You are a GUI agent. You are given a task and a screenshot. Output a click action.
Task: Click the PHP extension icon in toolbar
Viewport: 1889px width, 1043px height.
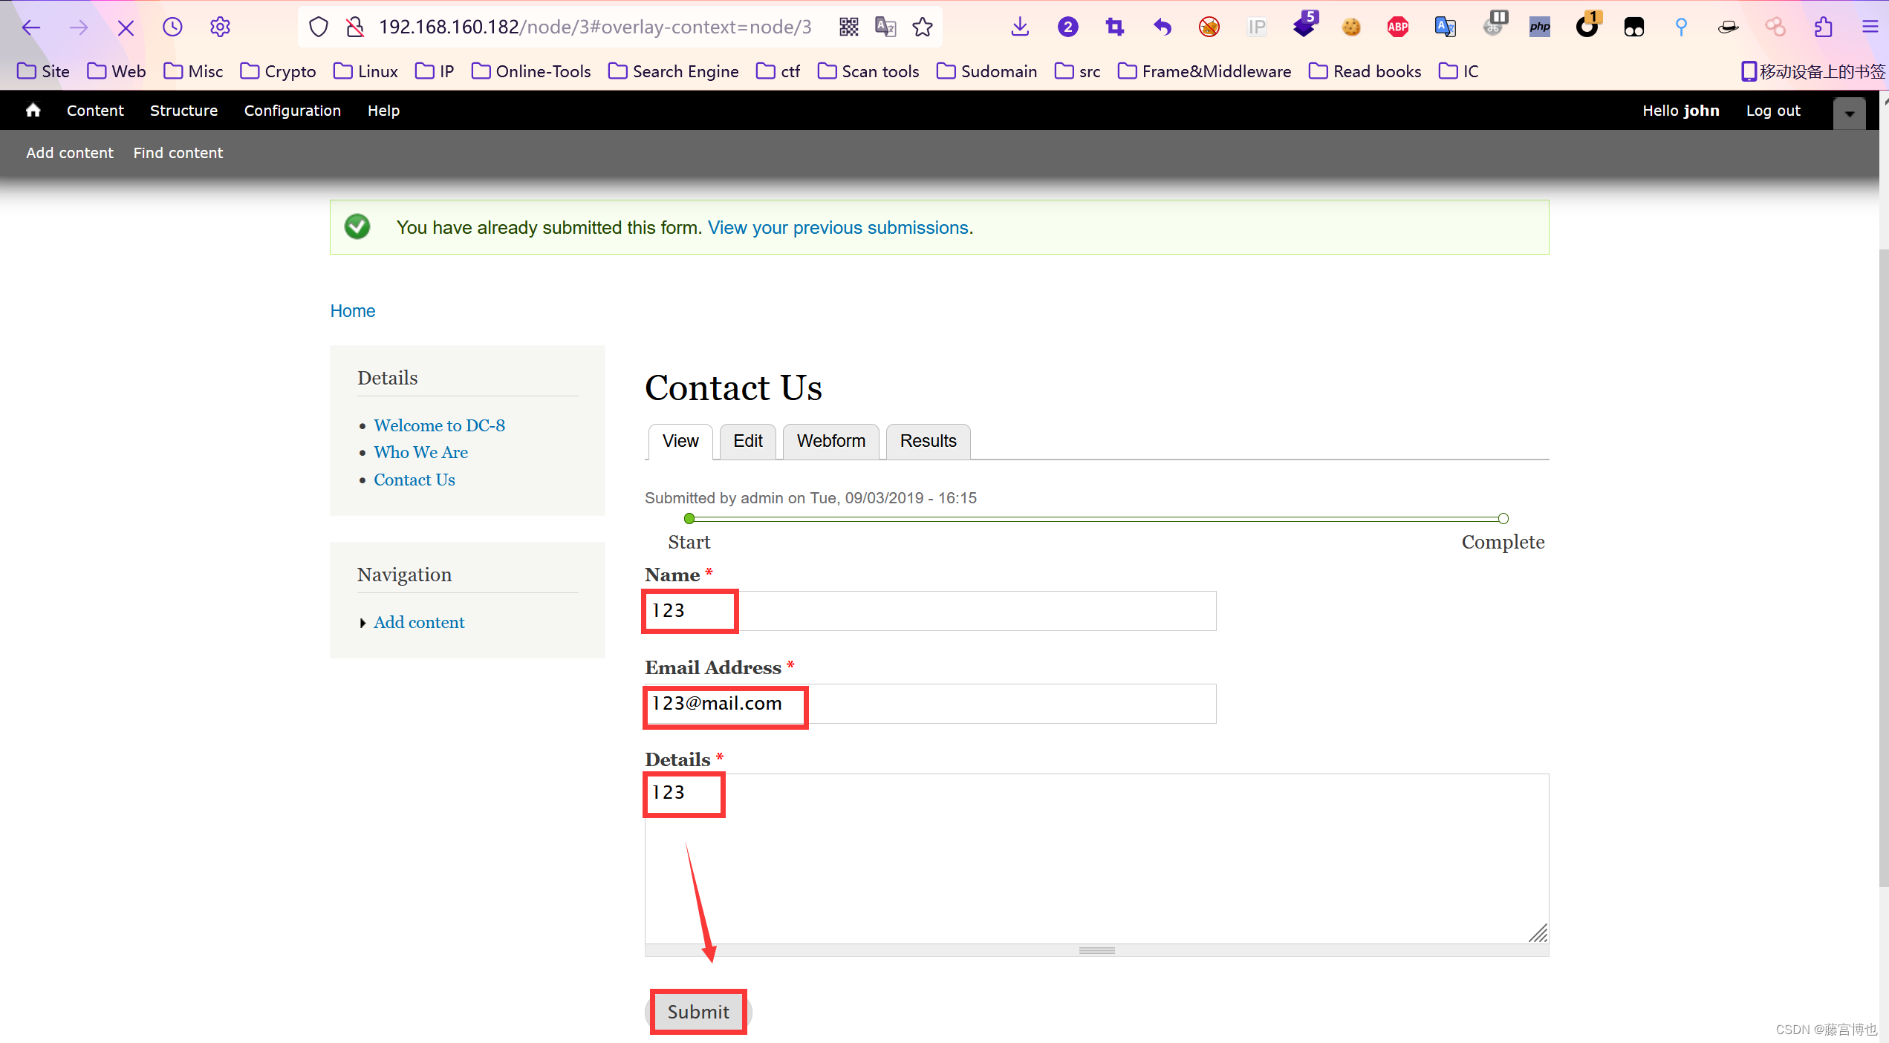(x=1539, y=26)
